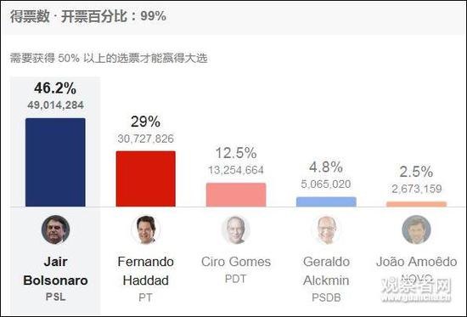
Task: Open the Jair Bolsonaro name link
Action: [55, 271]
